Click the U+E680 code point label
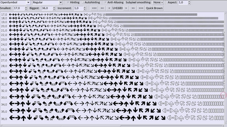 coord(117,8)
